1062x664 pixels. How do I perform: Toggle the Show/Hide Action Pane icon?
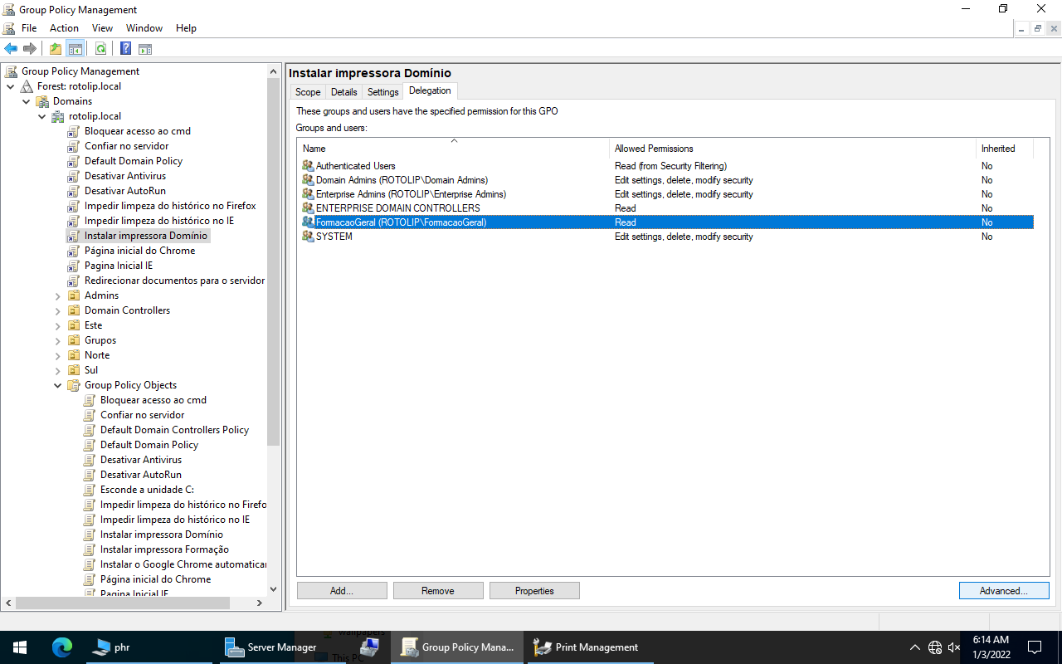(145, 49)
